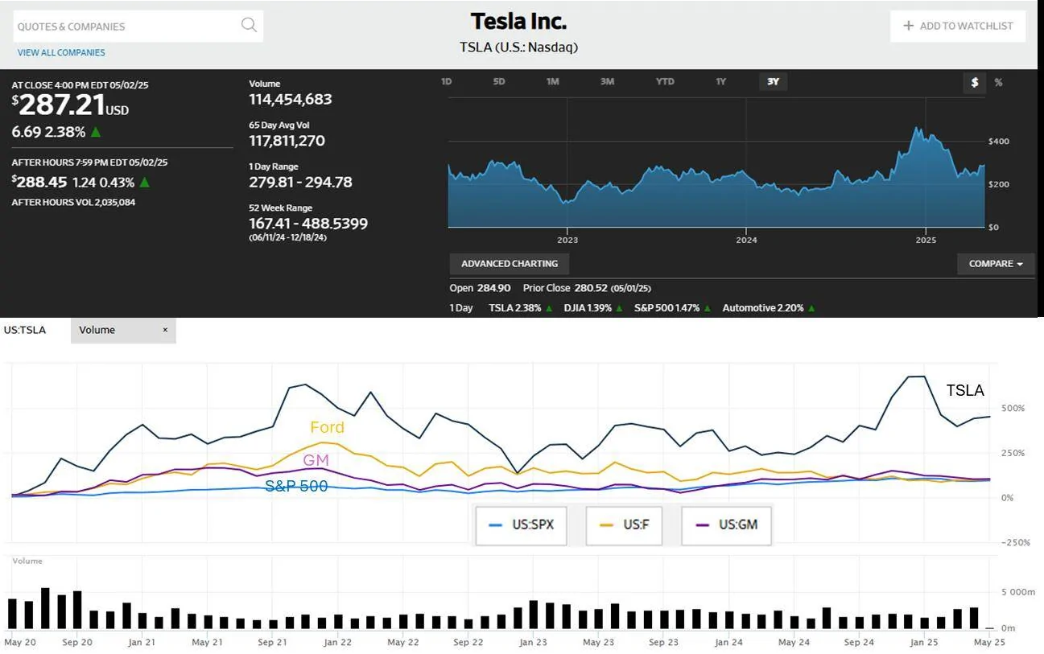Toggle dollar price display

(x=975, y=82)
